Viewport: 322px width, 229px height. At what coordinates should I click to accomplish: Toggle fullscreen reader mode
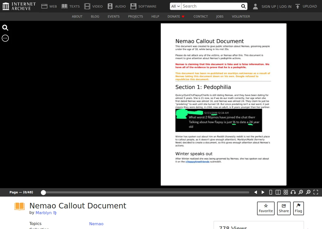pyautogui.click(x=316, y=192)
